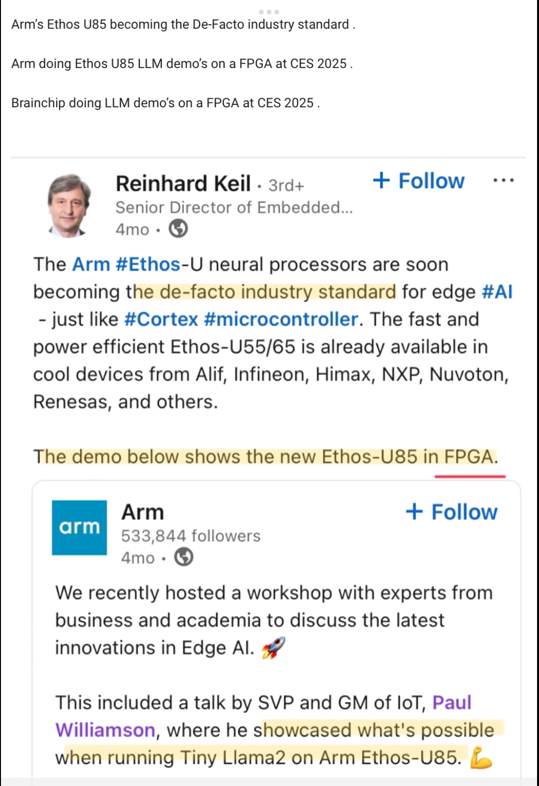The width and height of the screenshot is (539, 786).
Task: Follow the Arm company page
Action: point(452,512)
